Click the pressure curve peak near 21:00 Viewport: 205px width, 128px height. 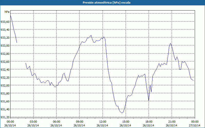170,43
